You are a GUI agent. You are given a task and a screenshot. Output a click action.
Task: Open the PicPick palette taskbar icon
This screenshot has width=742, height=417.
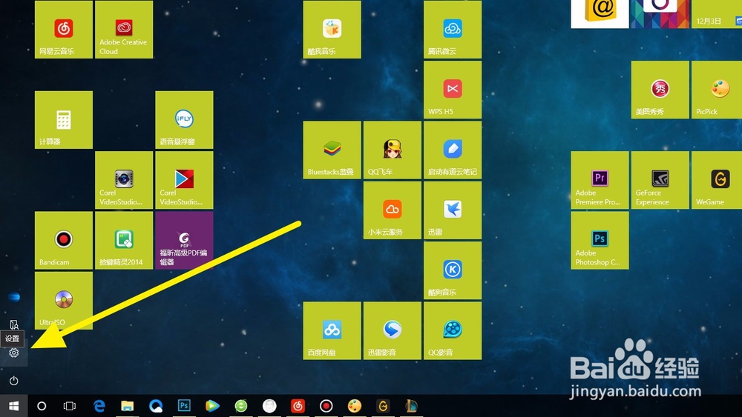point(355,406)
